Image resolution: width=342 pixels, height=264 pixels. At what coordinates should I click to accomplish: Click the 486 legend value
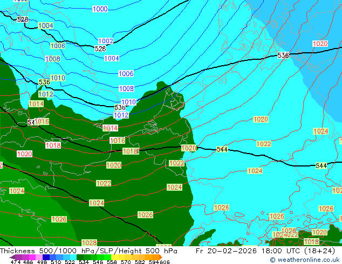28,262
